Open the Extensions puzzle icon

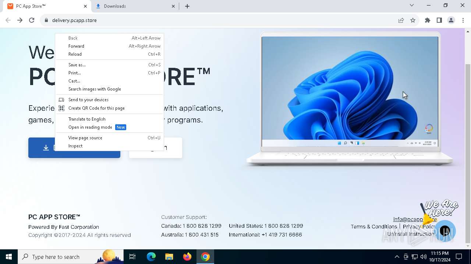click(x=428, y=20)
